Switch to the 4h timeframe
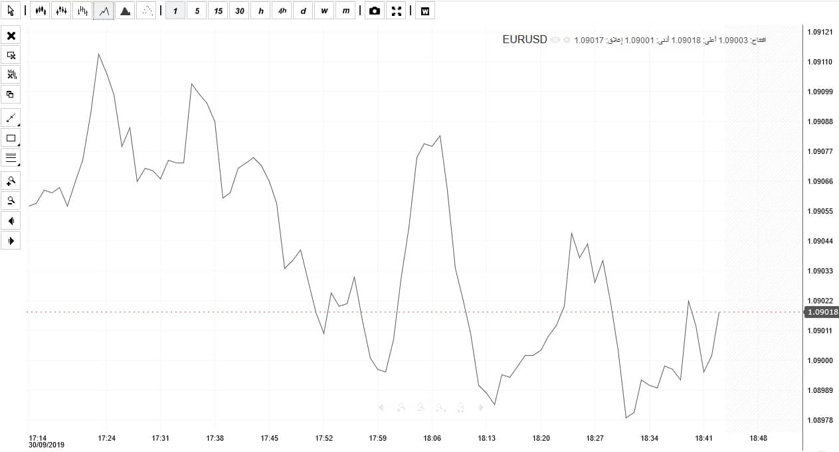 click(x=282, y=11)
